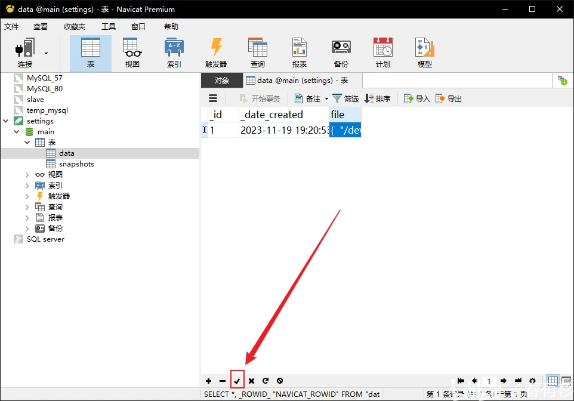The height and width of the screenshot is (401, 574).
Task: Click the 开始事务 button
Action: click(260, 98)
